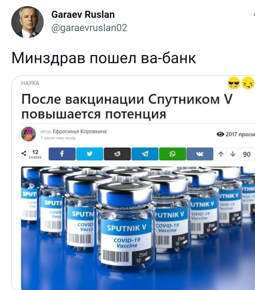Click the share icon above 12 shares
255x290 pixels.
click(x=24, y=153)
